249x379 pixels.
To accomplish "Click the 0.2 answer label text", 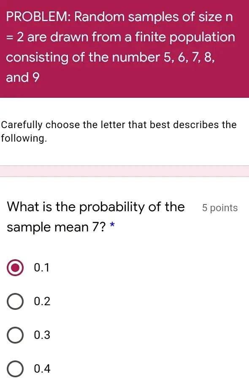I will coord(43,301).
